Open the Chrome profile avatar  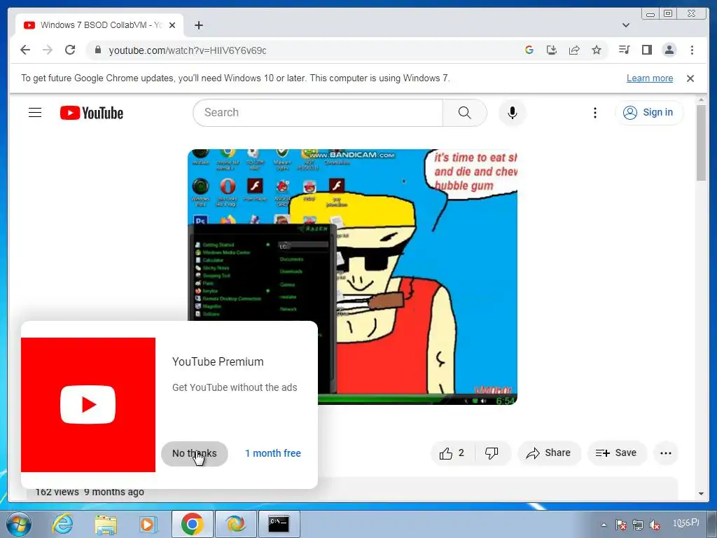tap(669, 50)
